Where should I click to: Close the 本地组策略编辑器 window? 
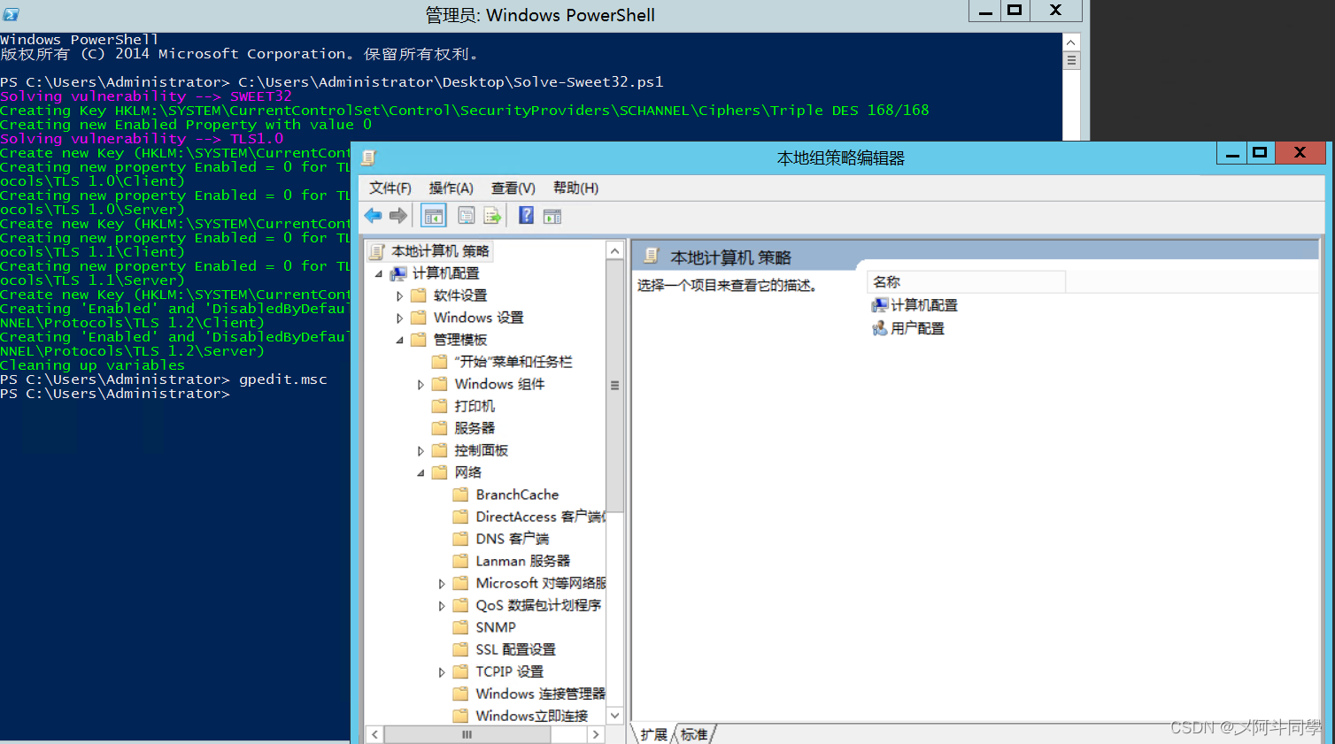[1300, 153]
